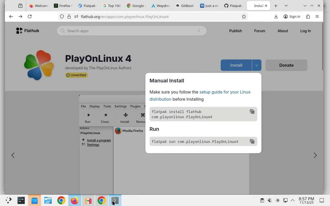Click the 'flatpak install flathub' command text
This screenshot has width=330, height=206.
tap(182, 114)
